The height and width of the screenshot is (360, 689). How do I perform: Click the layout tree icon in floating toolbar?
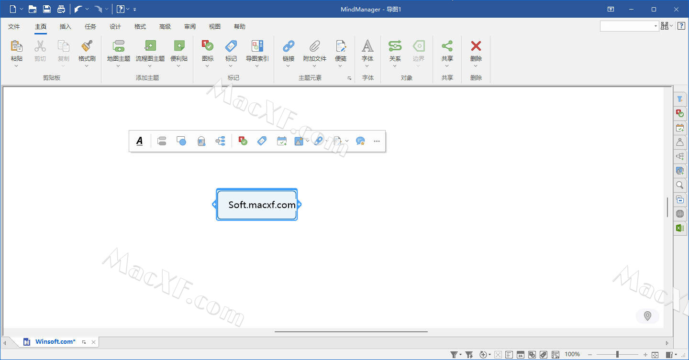221,141
